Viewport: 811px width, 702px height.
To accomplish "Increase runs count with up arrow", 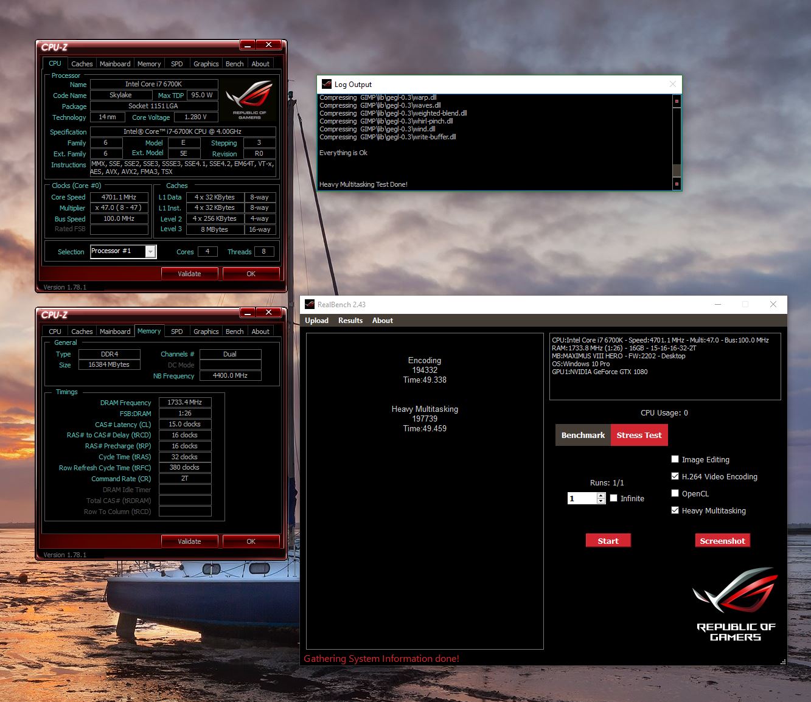I will tap(601, 496).
